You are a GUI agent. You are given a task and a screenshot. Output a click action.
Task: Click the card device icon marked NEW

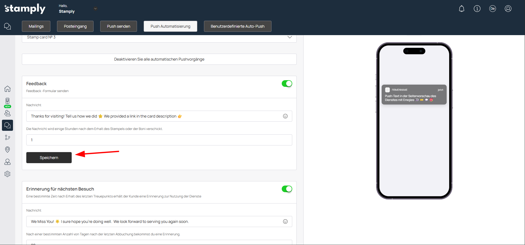[x=7, y=101]
